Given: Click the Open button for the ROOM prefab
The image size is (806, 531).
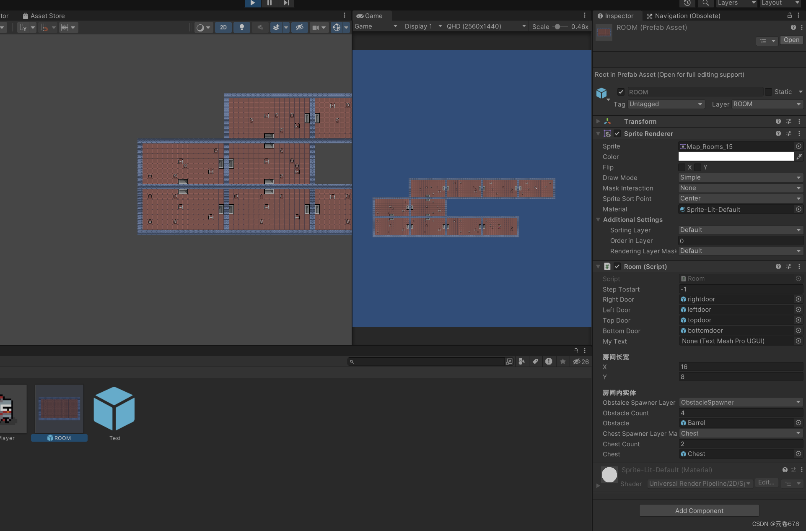Looking at the screenshot, I should 791,40.
